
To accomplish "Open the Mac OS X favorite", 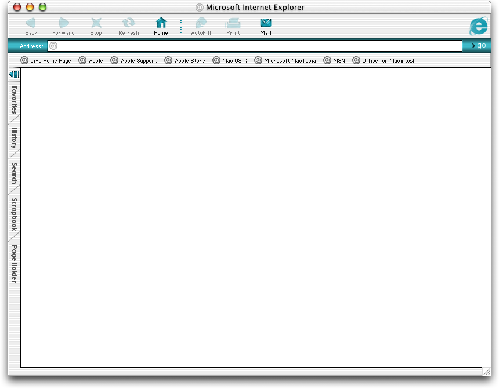I will tap(230, 60).
